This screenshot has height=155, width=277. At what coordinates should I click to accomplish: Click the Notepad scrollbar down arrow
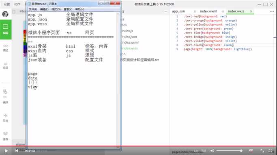118,147
